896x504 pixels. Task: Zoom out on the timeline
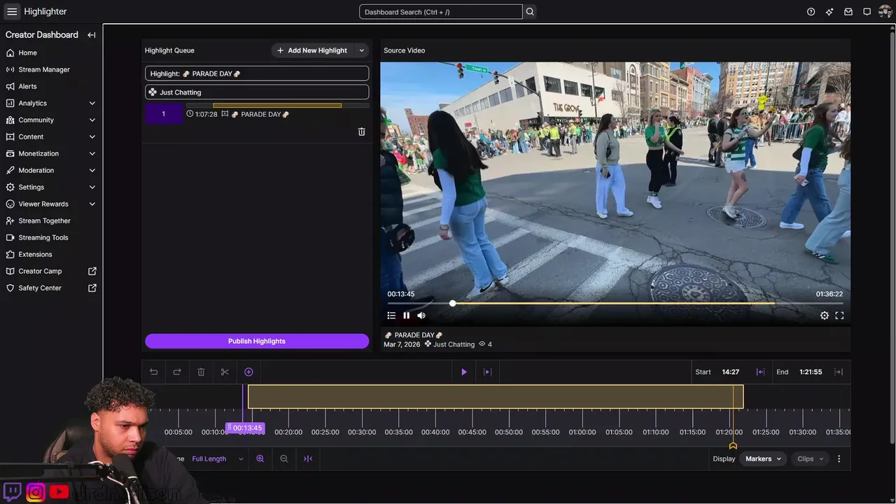[284, 458]
